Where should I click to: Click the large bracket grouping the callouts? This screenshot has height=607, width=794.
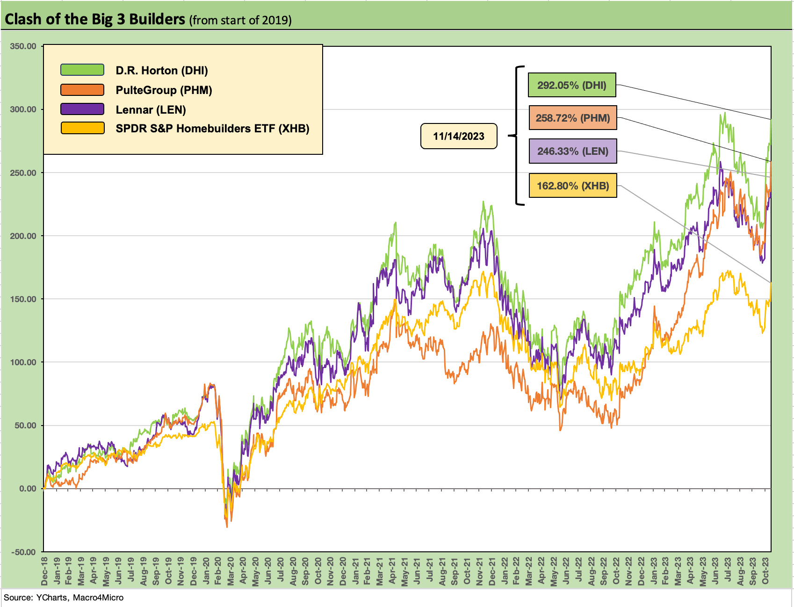tap(517, 136)
